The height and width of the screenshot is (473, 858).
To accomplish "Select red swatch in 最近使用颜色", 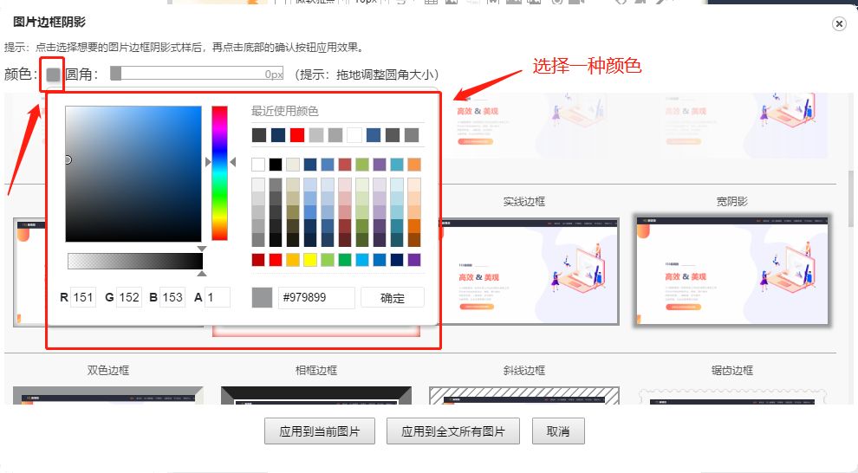I will [x=297, y=135].
